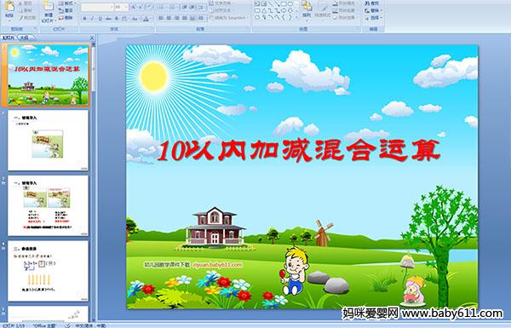The width and height of the screenshot is (511, 328).
Task: Open the Bullets dropdown
Action: 163,7
